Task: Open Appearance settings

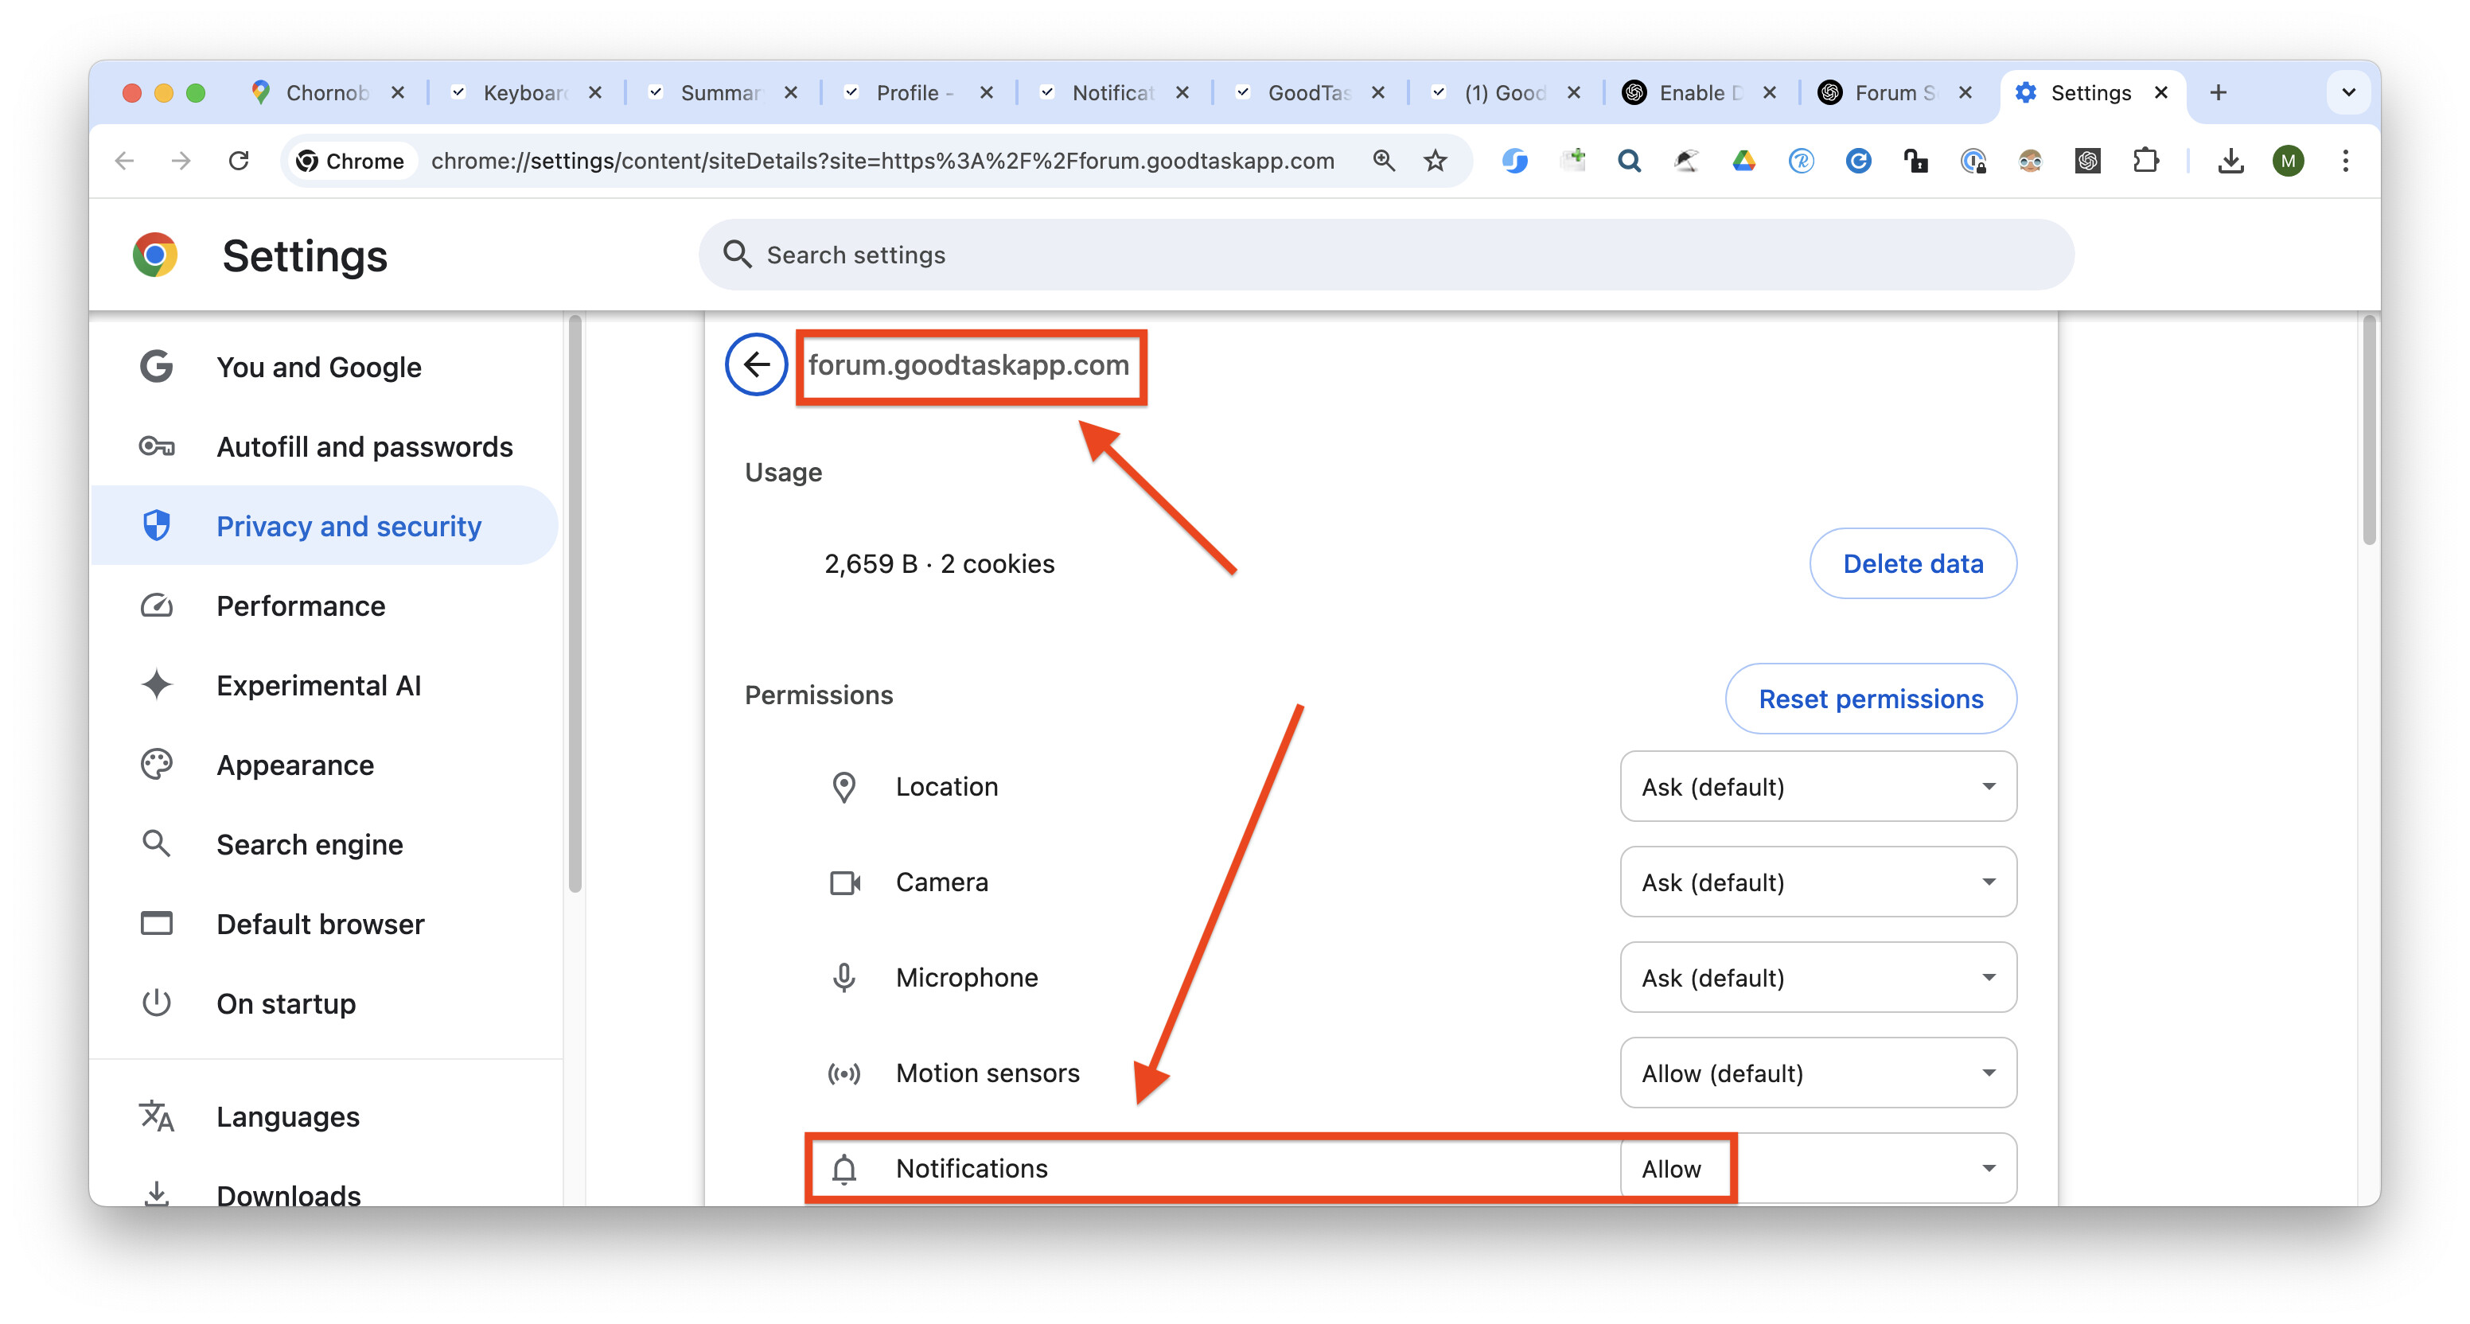Action: point(324,765)
